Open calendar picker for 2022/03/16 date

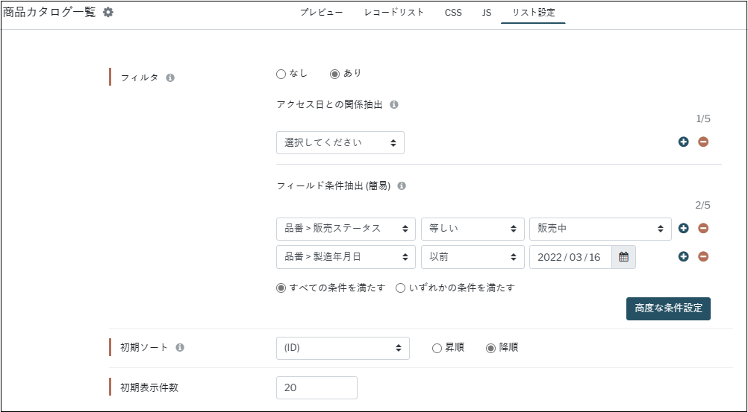[x=623, y=257]
